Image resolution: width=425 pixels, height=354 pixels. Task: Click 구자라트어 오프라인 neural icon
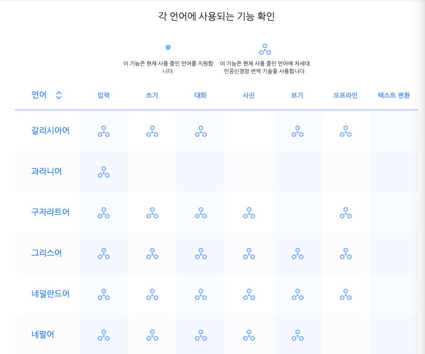point(346,213)
